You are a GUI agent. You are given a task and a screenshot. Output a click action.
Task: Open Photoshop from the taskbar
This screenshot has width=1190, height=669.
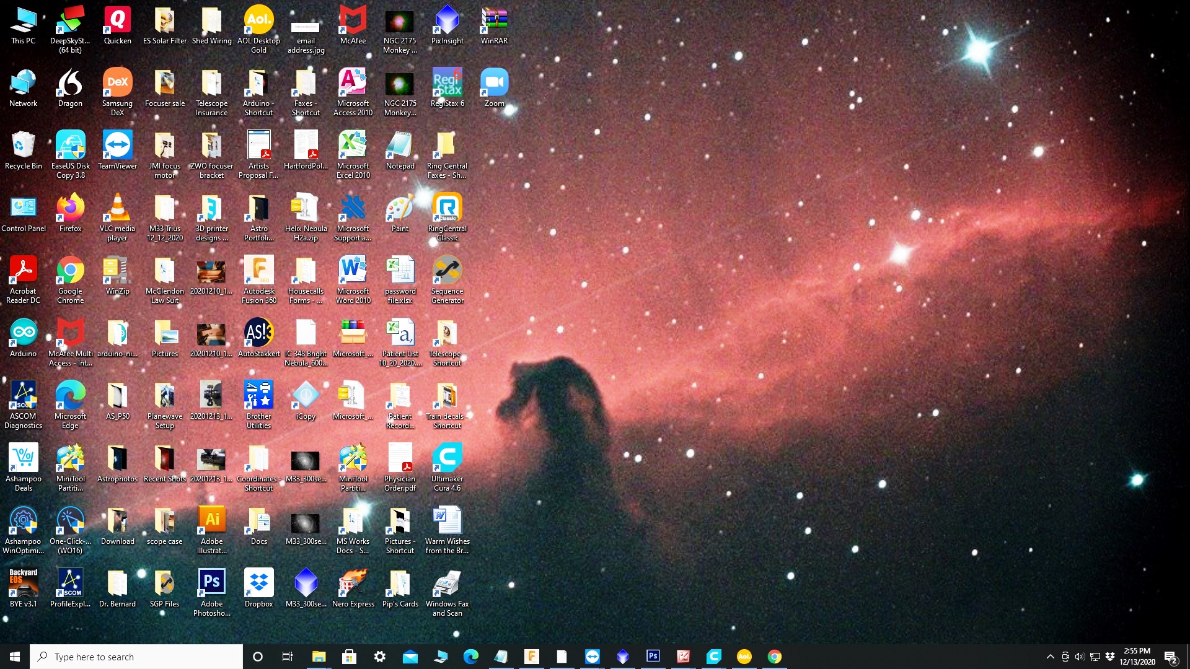653,656
